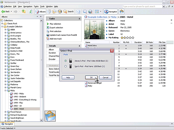Viewport: 174px width, 130px height.
Task: Collapse the Moby artist node
Action: (x=5, y=90)
